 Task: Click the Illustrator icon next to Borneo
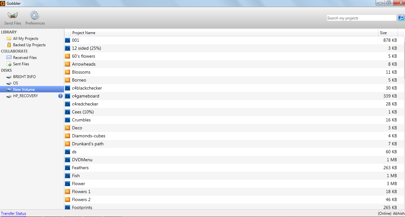point(67,80)
